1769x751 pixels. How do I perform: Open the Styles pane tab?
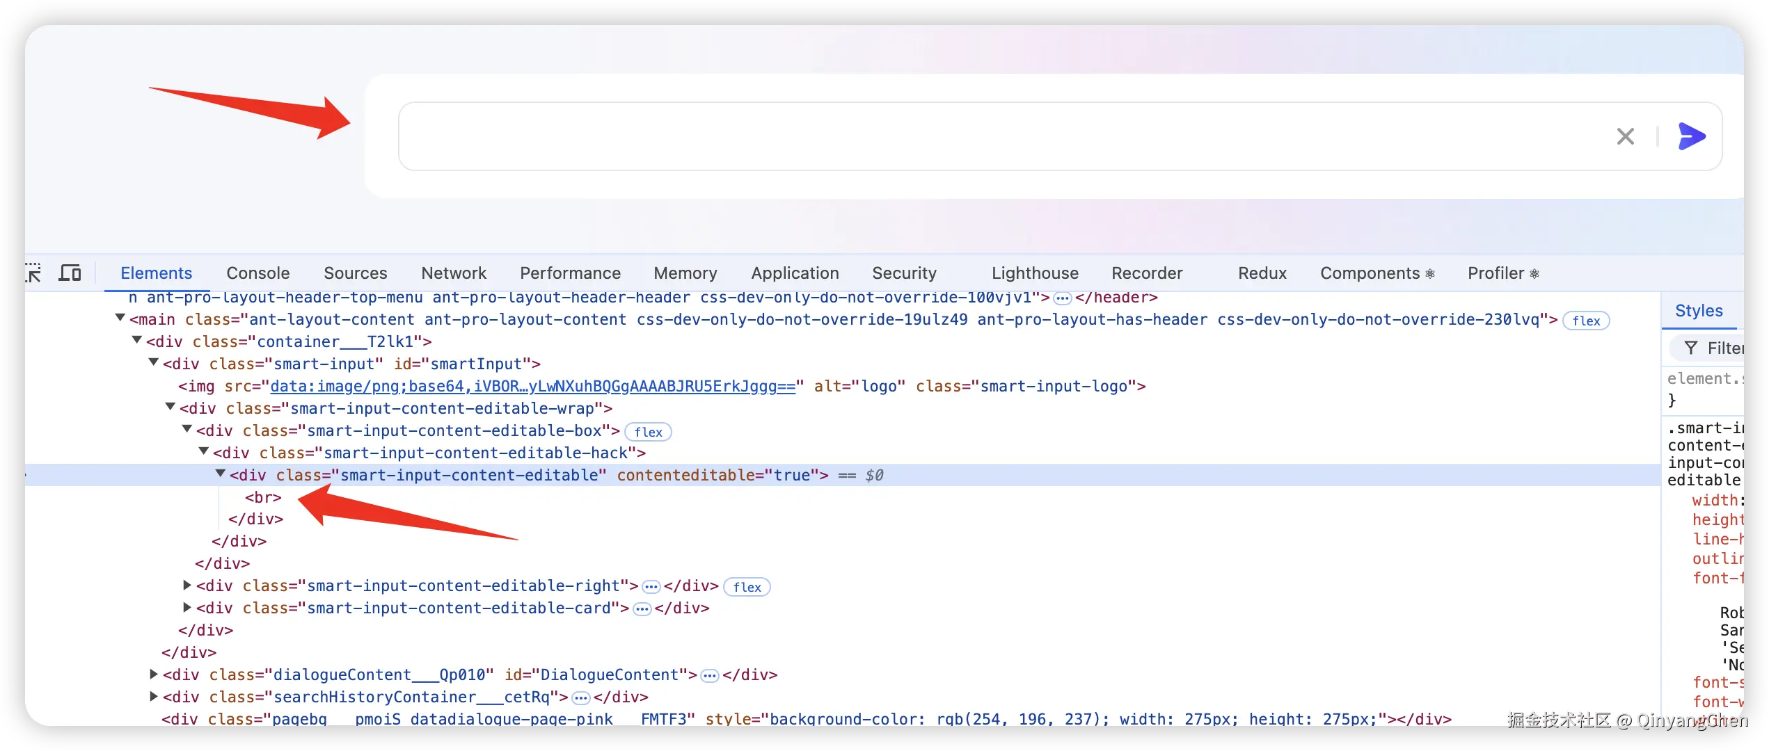(1698, 311)
